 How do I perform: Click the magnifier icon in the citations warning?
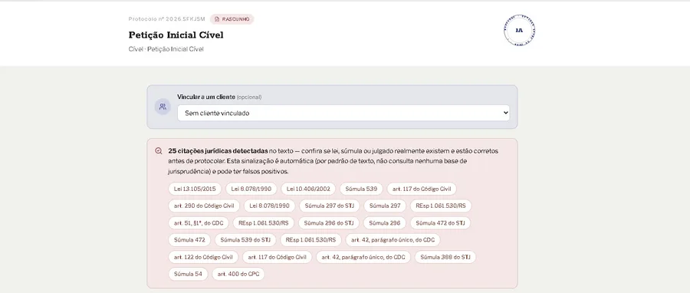159,151
